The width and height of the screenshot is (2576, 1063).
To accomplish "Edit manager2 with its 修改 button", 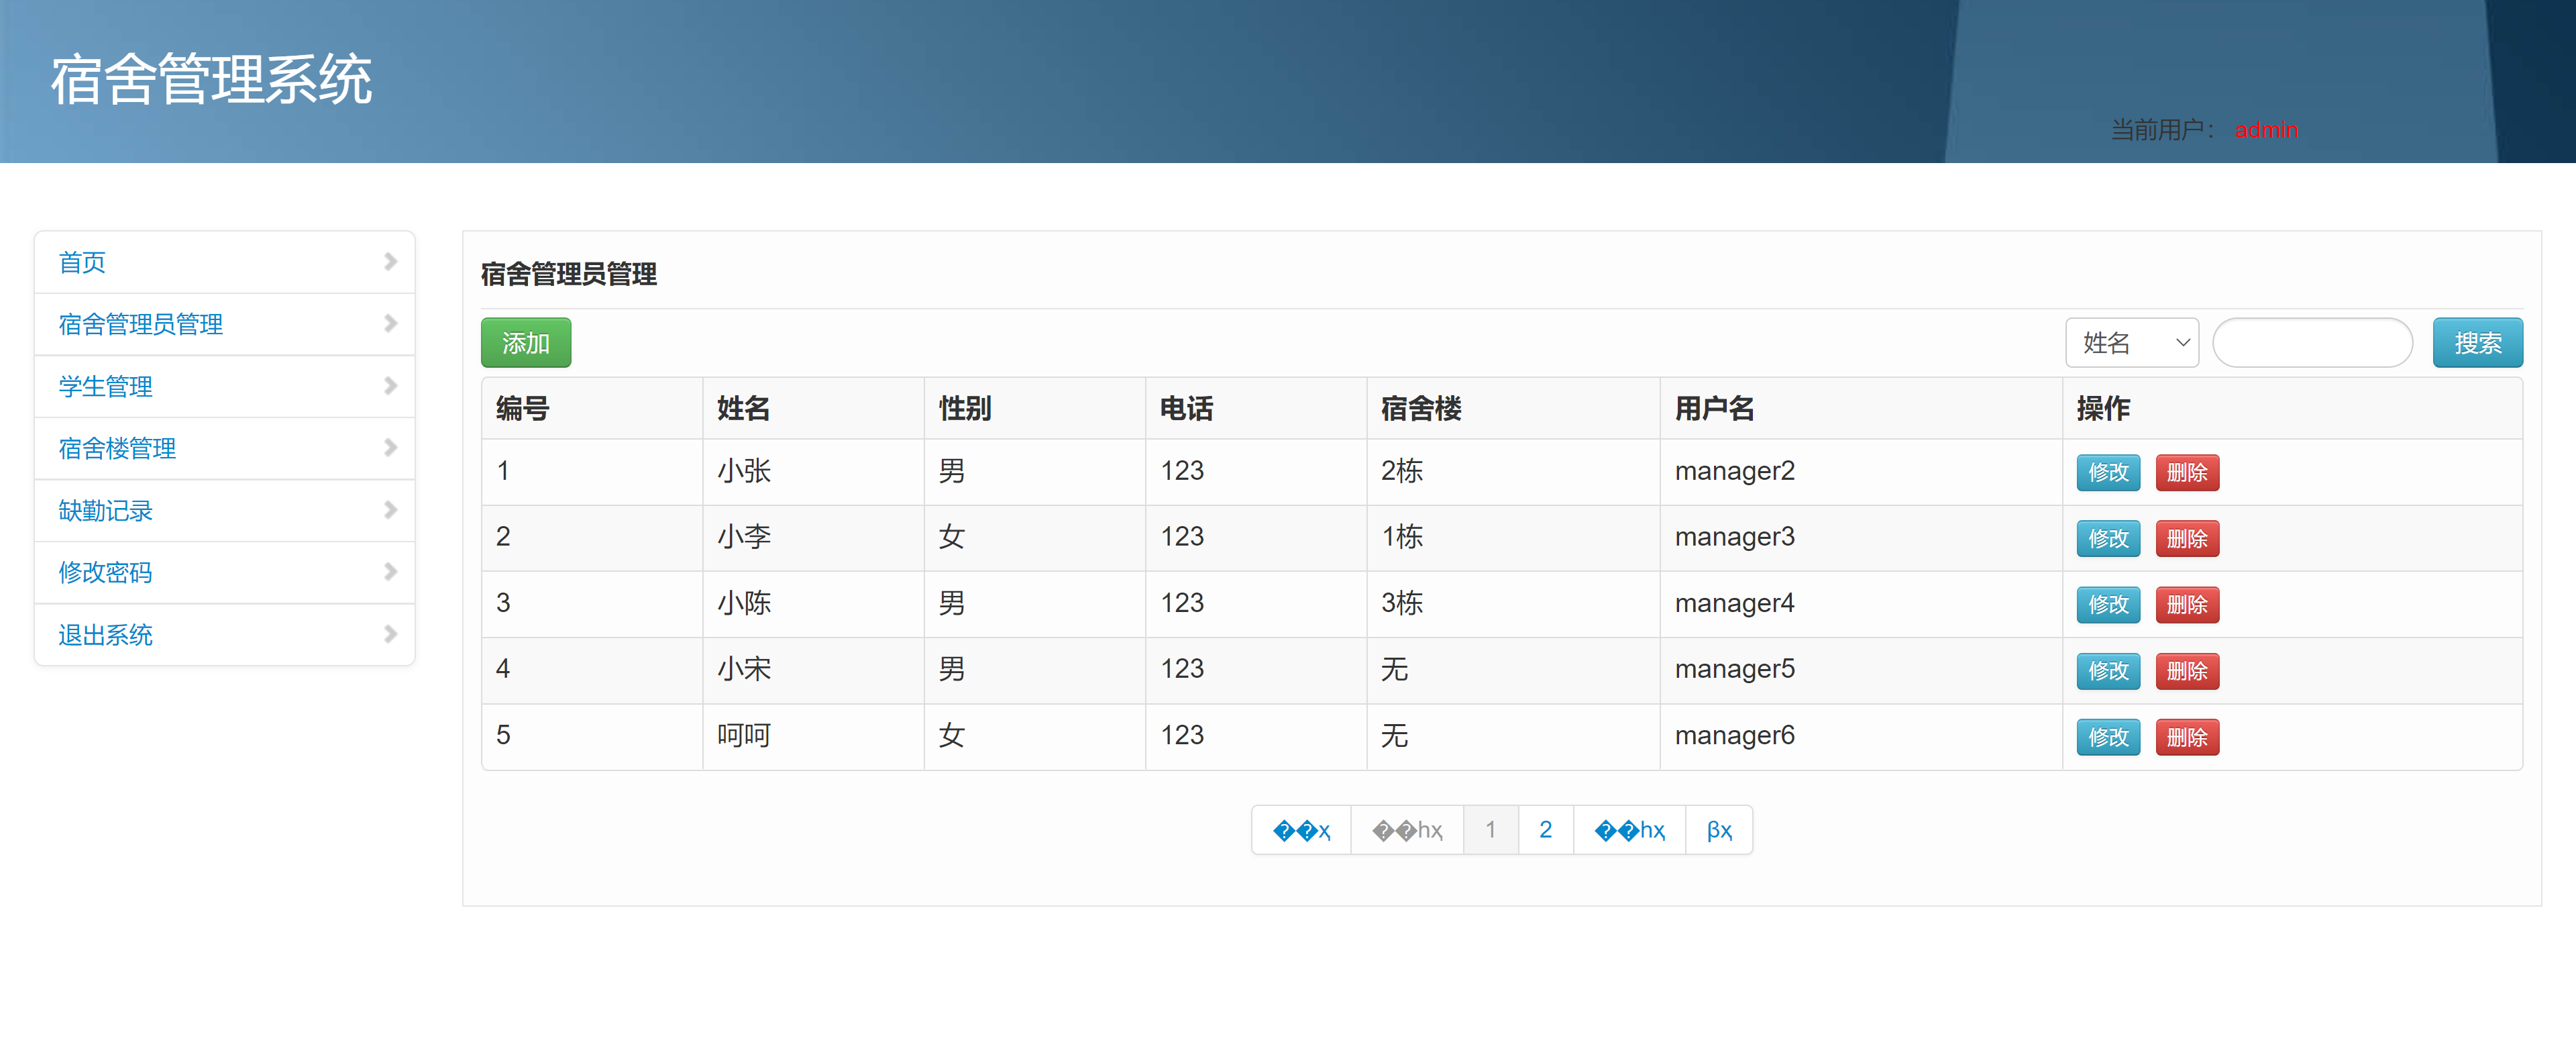I will tap(2108, 472).
